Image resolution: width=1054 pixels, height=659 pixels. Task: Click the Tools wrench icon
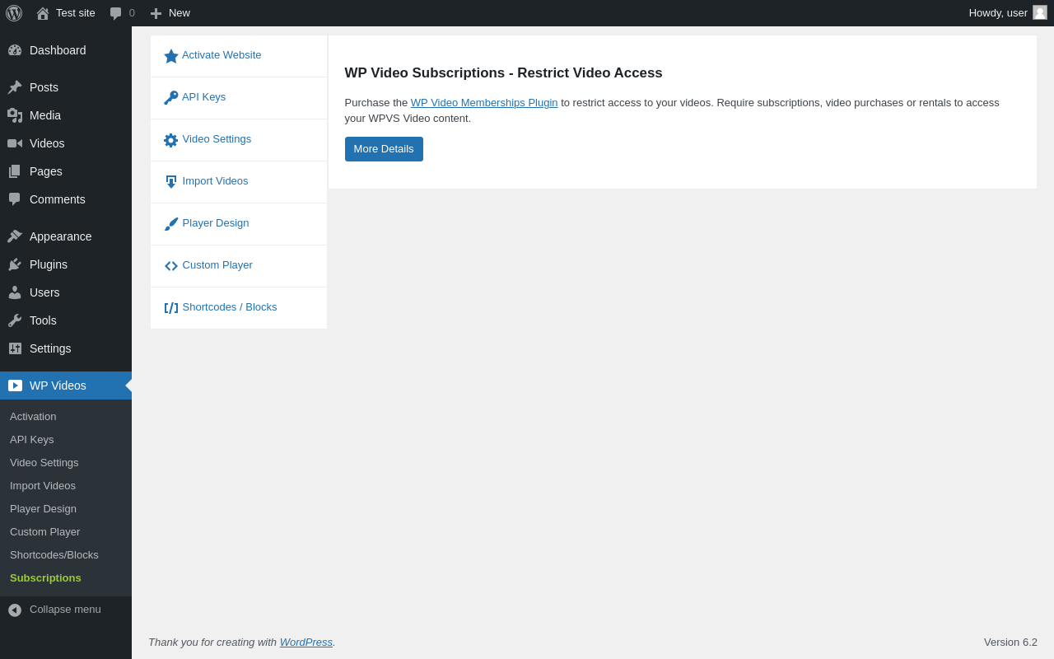[15, 320]
